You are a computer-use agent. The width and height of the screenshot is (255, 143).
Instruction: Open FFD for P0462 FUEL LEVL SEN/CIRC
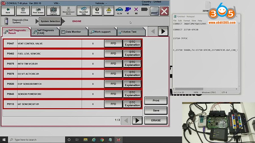click(x=113, y=53)
